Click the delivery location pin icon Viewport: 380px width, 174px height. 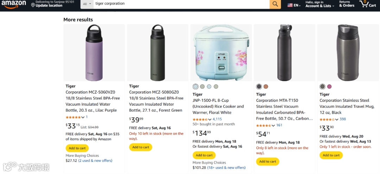[33, 5]
